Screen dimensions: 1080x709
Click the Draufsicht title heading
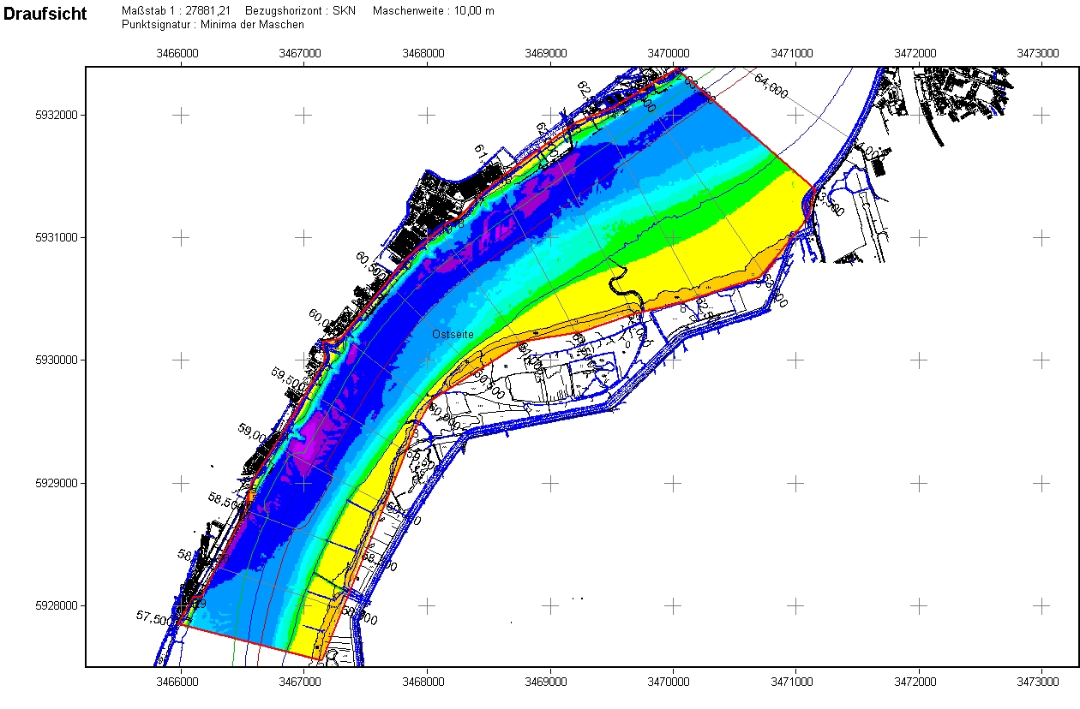pyautogui.click(x=45, y=15)
